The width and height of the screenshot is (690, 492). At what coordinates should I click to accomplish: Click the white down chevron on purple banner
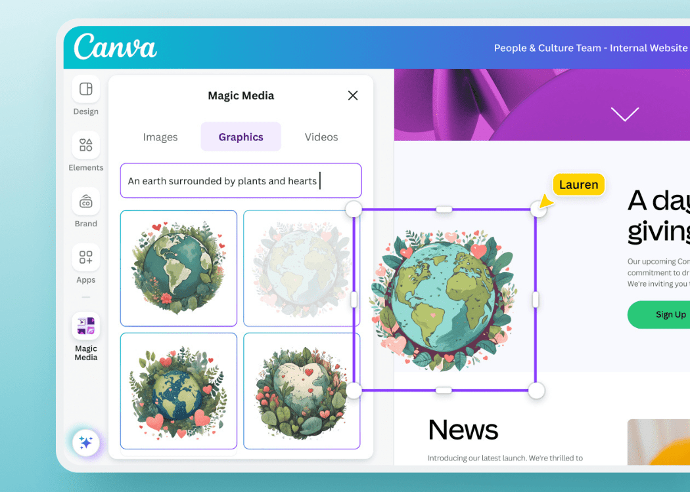[625, 113]
